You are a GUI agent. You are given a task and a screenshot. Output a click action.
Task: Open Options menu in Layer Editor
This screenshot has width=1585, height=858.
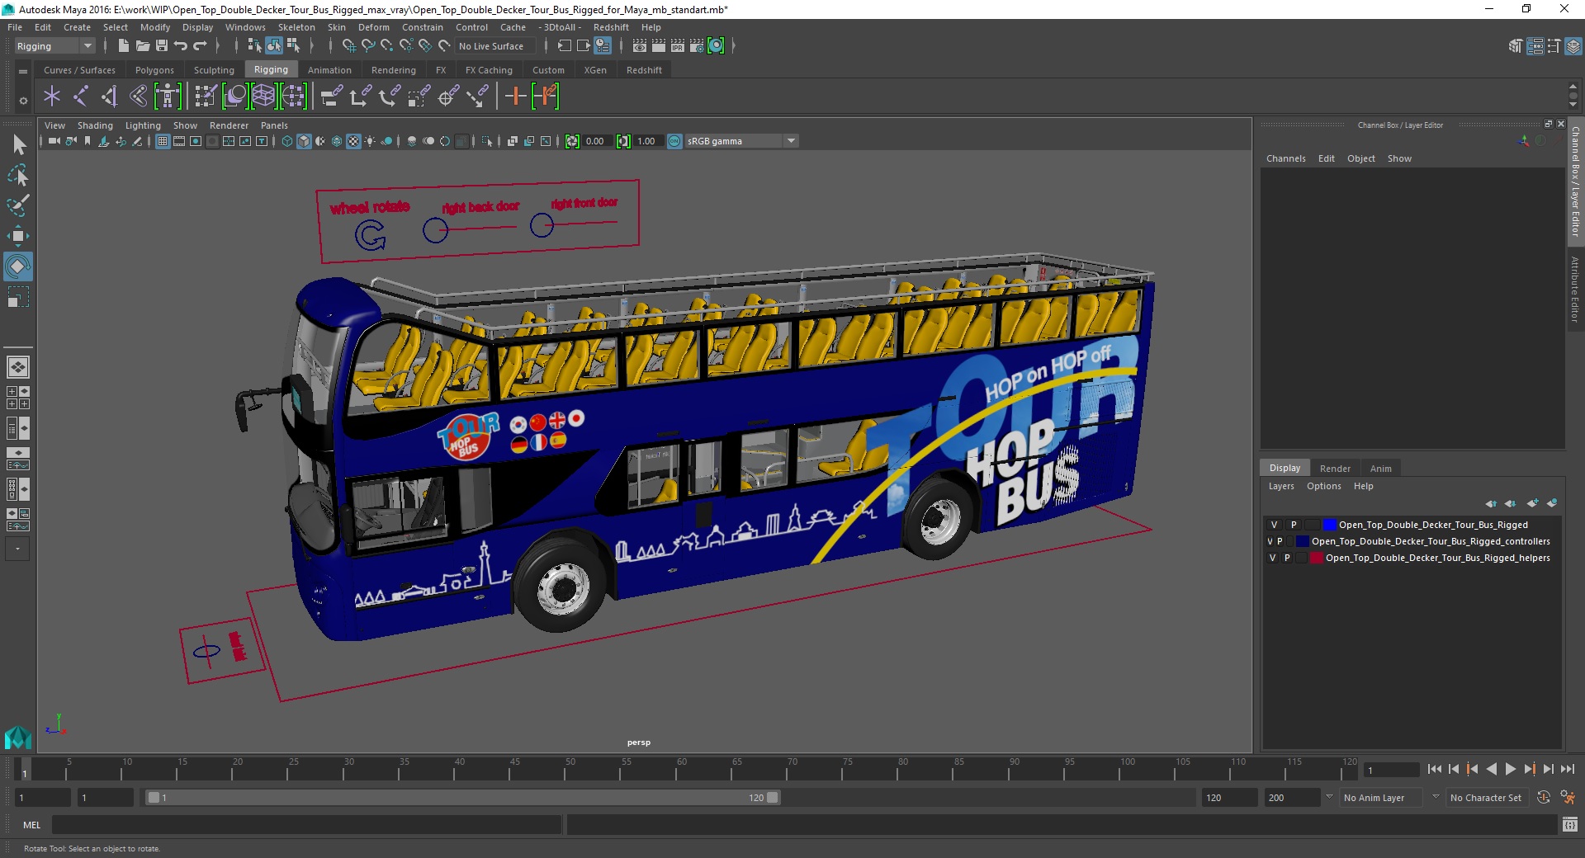click(1323, 486)
